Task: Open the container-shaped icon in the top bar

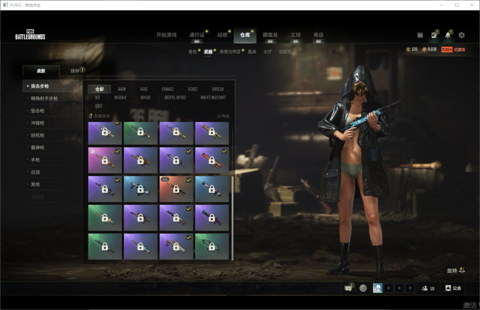Action: (420, 36)
